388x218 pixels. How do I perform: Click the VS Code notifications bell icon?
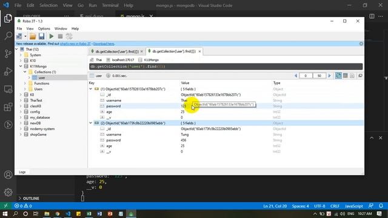coord(381,206)
